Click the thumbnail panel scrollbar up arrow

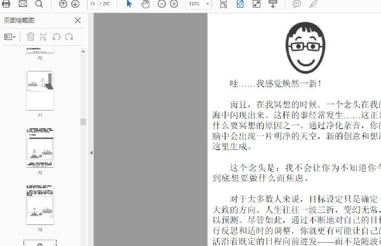click(x=83, y=51)
